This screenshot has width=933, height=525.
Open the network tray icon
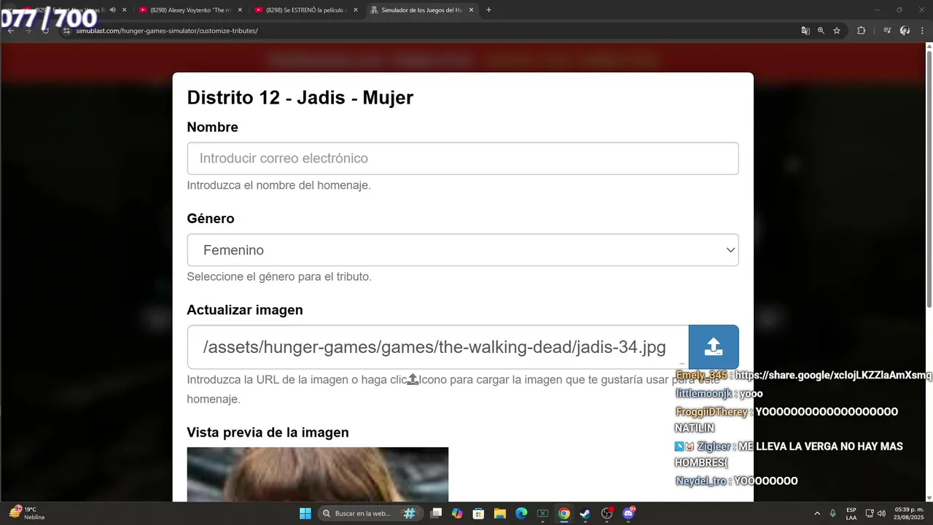870,513
